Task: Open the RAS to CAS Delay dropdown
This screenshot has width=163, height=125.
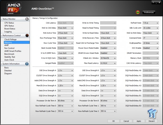Action: tap(65, 28)
